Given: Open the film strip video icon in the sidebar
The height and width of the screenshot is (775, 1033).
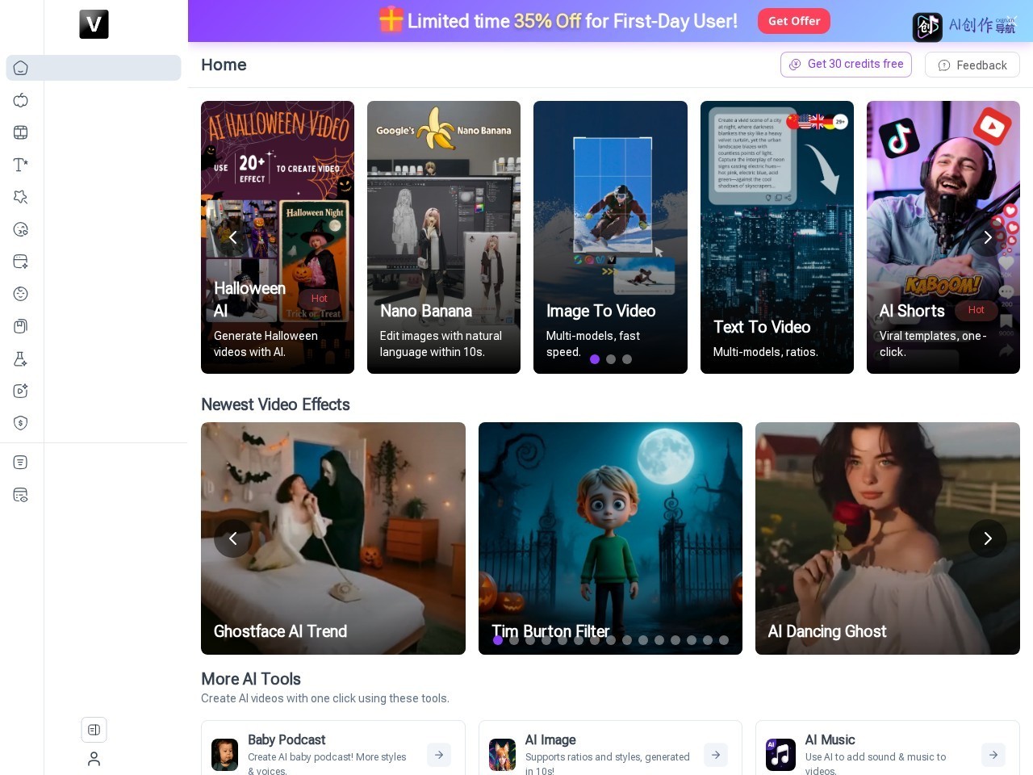Looking at the screenshot, I should tap(21, 132).
